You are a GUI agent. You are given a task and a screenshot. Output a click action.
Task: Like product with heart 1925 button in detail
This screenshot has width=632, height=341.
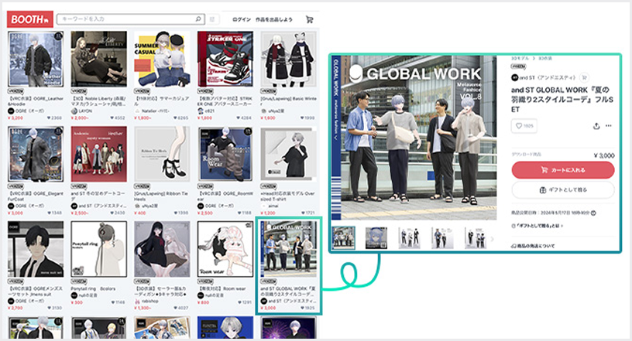click(x=524, y=126)
